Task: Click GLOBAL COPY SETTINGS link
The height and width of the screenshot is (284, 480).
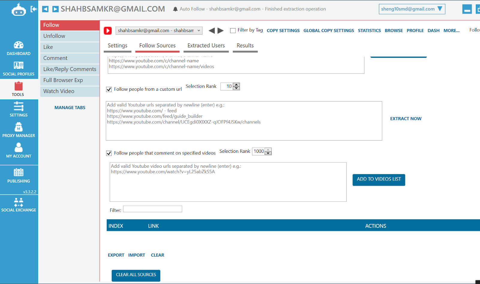Action: click(x=329, y=31)
